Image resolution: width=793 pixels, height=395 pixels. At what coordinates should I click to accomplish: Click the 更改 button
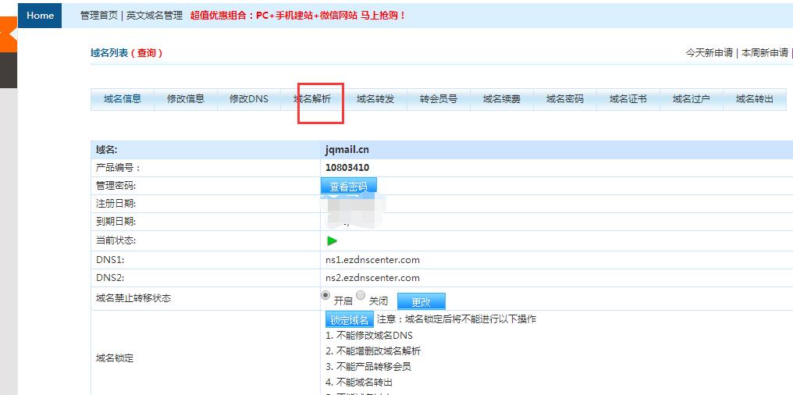tap(421, 301)
